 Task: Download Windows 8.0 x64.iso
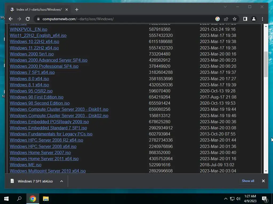click(x=29, y=79)
